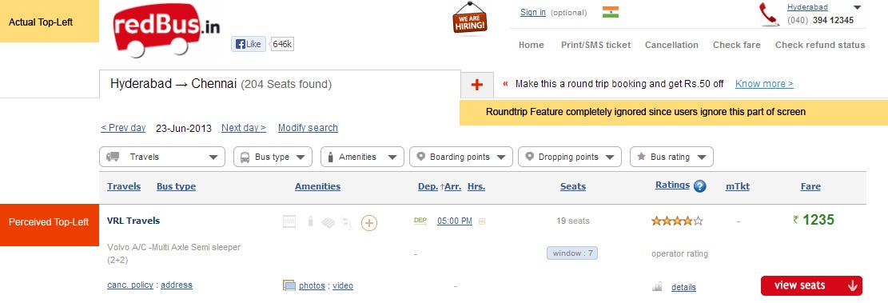
Task: Click the view seats button
Action: click(811, 285)
